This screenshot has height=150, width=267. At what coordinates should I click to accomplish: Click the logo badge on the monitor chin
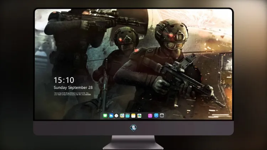tap(133, 128)
